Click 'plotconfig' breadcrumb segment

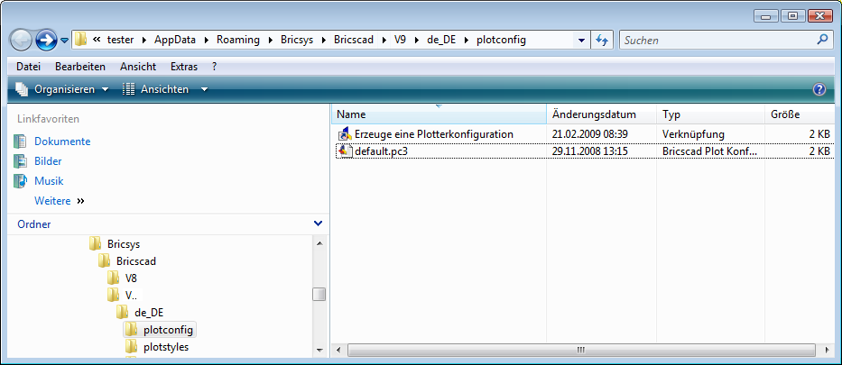point(501,40)
